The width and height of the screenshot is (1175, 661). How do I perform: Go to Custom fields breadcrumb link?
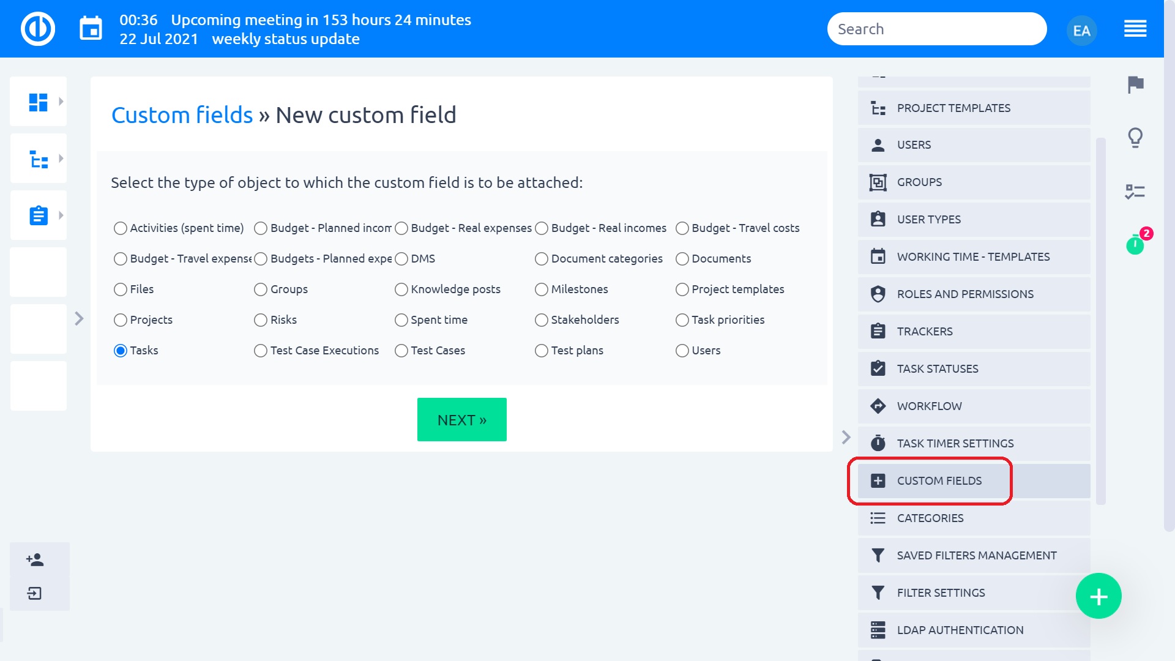click(x=182, y=115)
